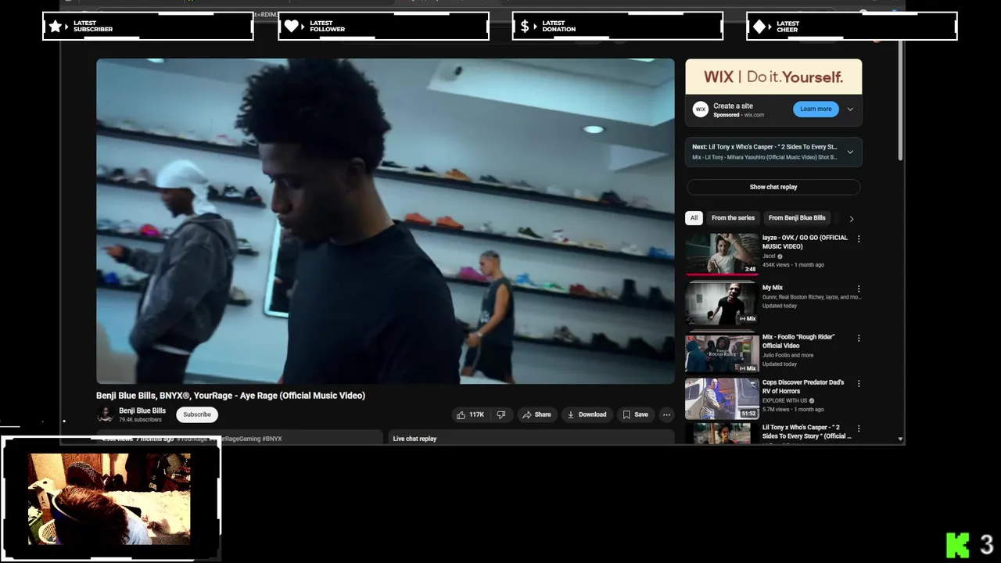Open the Lil Tony x Who's Casper title
1001x563 pixels.
coord(806,432)
